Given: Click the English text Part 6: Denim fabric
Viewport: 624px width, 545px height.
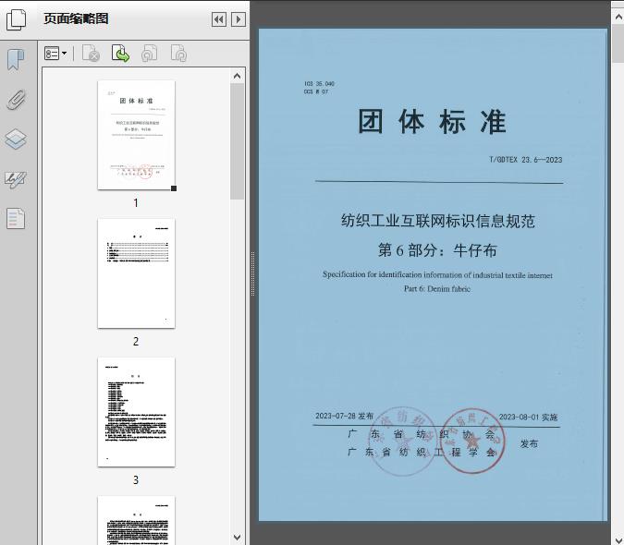Looking at the screenshot, I should (437, 289).
